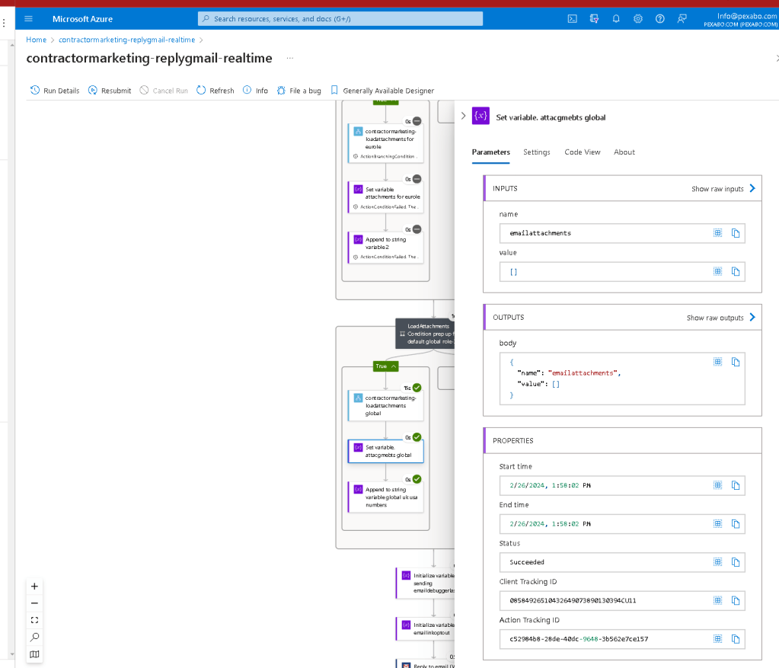Copy the value input field contents
The height and width of the screenshot is (668, 779).
736,271
